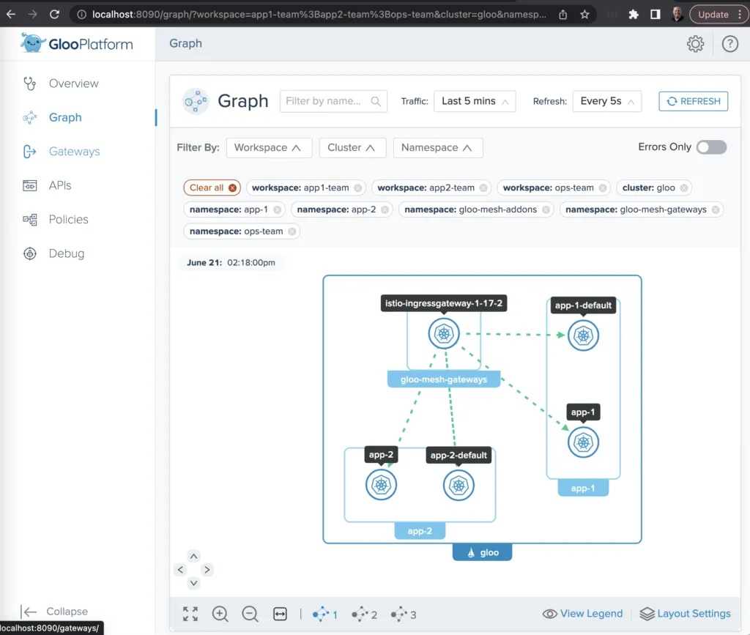Zoom in on the graph
The image size is (750, 635).
coord(220,614)
